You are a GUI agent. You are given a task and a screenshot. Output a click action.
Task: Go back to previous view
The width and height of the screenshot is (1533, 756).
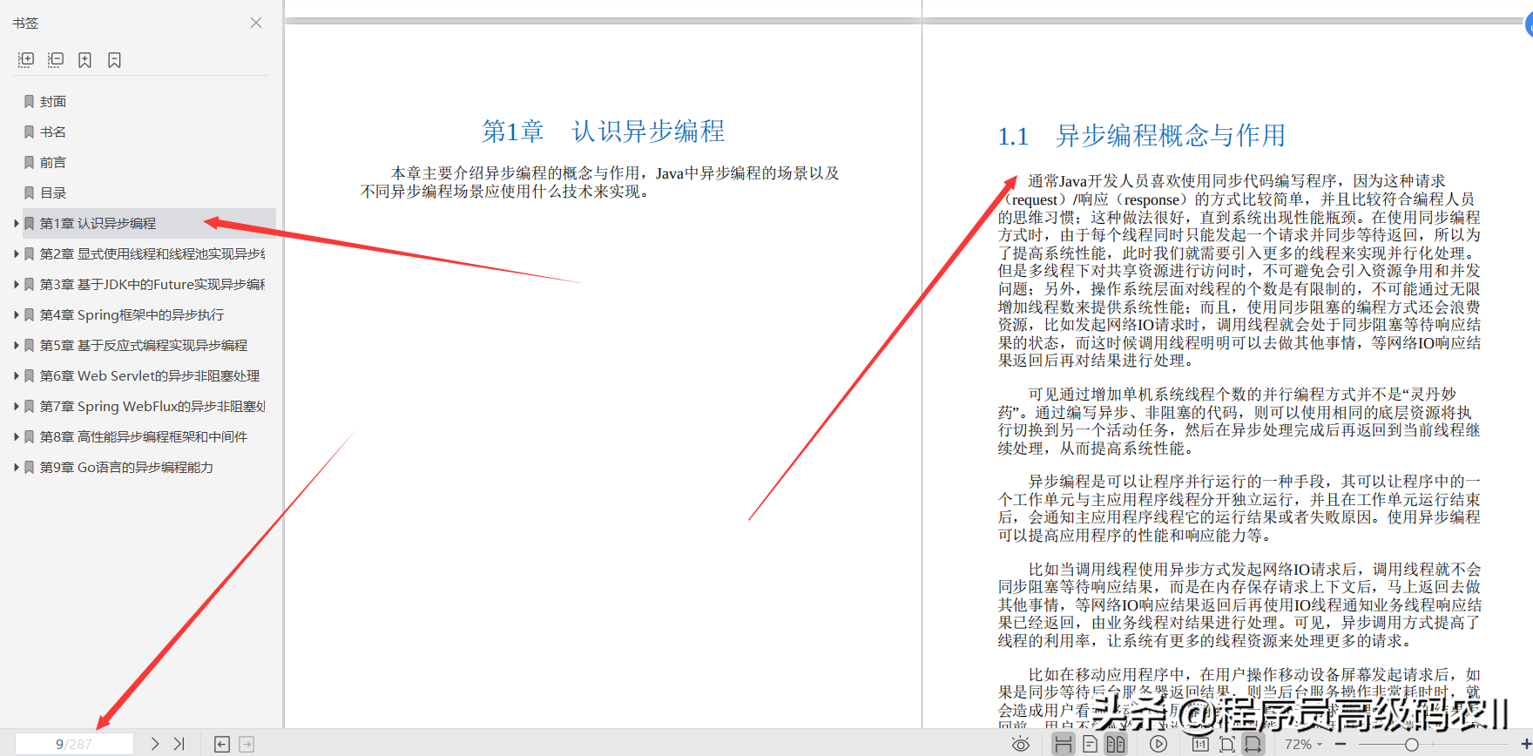pos(222,744)
